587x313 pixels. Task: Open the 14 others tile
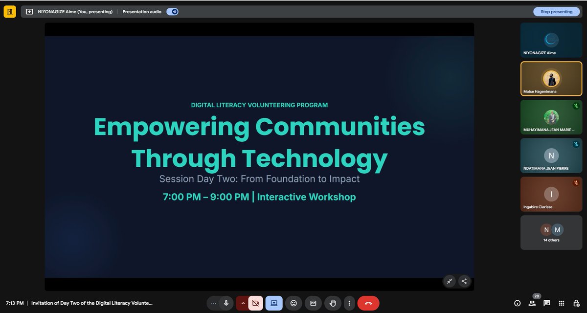pos(551,233)
